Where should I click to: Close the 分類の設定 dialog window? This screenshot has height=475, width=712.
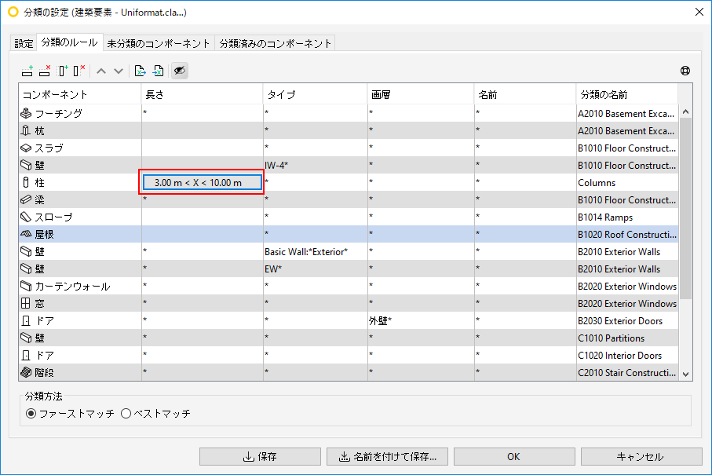coord(699,13)
